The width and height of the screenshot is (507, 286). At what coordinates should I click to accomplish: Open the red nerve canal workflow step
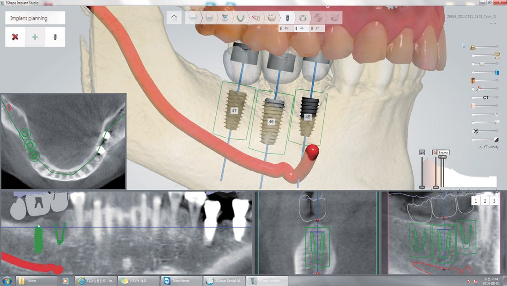coord(256,17)
